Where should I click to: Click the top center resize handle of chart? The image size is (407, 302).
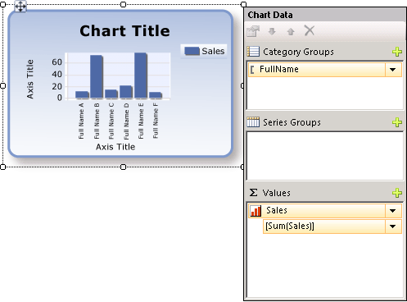click(123, 4)
